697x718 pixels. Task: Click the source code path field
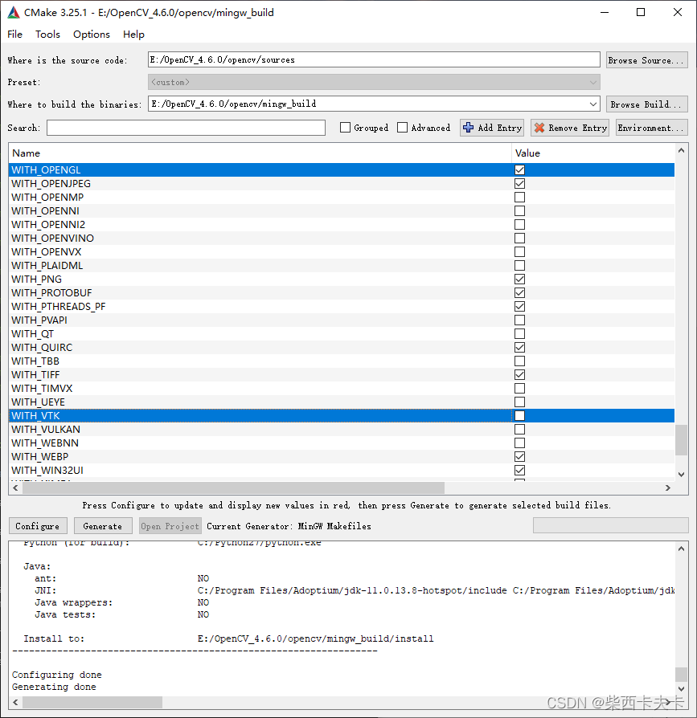[x=374, y=59]
